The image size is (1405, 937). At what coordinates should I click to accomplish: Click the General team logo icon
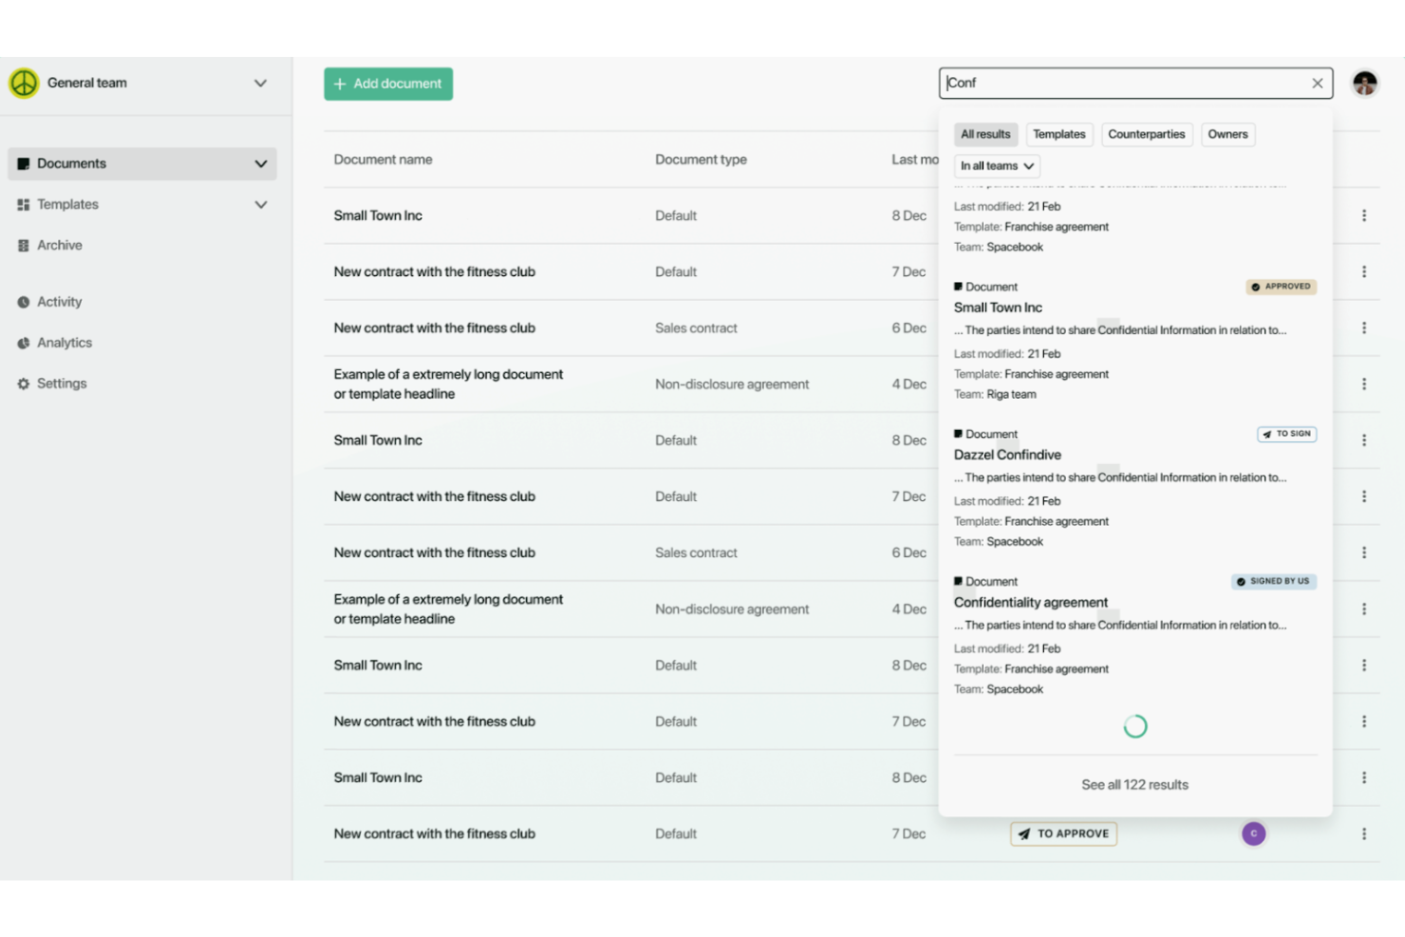pos(24,83)
